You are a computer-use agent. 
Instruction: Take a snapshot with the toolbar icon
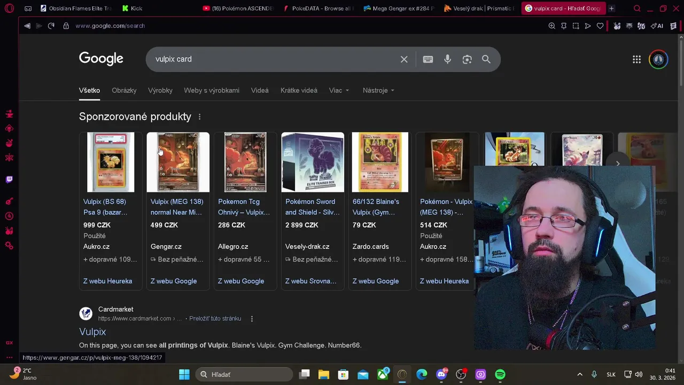tap(576, 26)
